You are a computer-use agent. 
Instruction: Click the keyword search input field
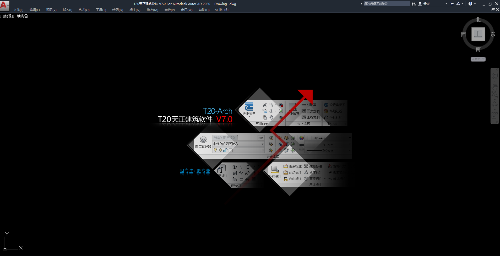[x=387, y=4]
